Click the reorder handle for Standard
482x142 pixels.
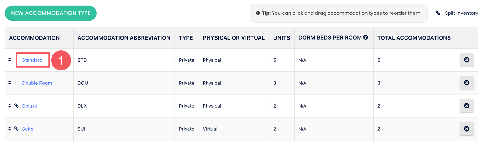(x=10, y=60)
